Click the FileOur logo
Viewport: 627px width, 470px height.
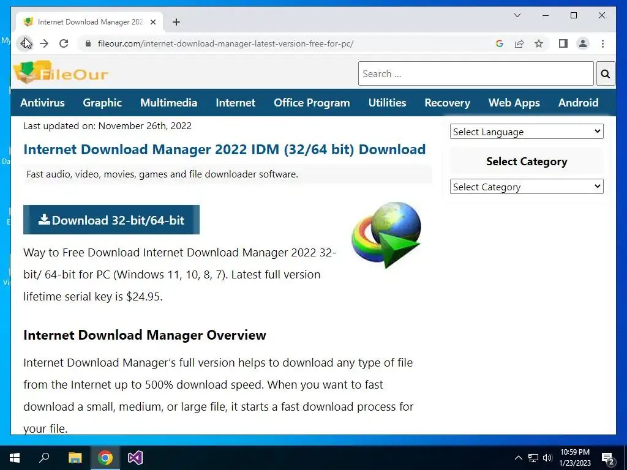click(61, 72)
